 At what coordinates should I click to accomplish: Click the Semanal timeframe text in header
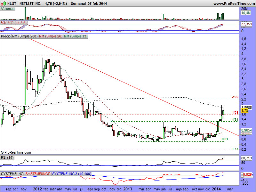coord(78,4)
